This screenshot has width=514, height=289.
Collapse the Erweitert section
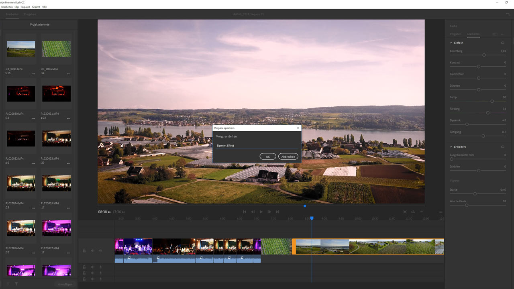tap(451, 147)
